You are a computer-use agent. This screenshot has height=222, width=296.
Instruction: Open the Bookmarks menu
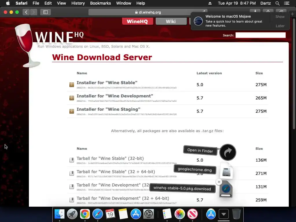[100, 3]
